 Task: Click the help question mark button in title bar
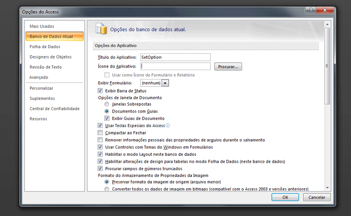coord(311,10)
